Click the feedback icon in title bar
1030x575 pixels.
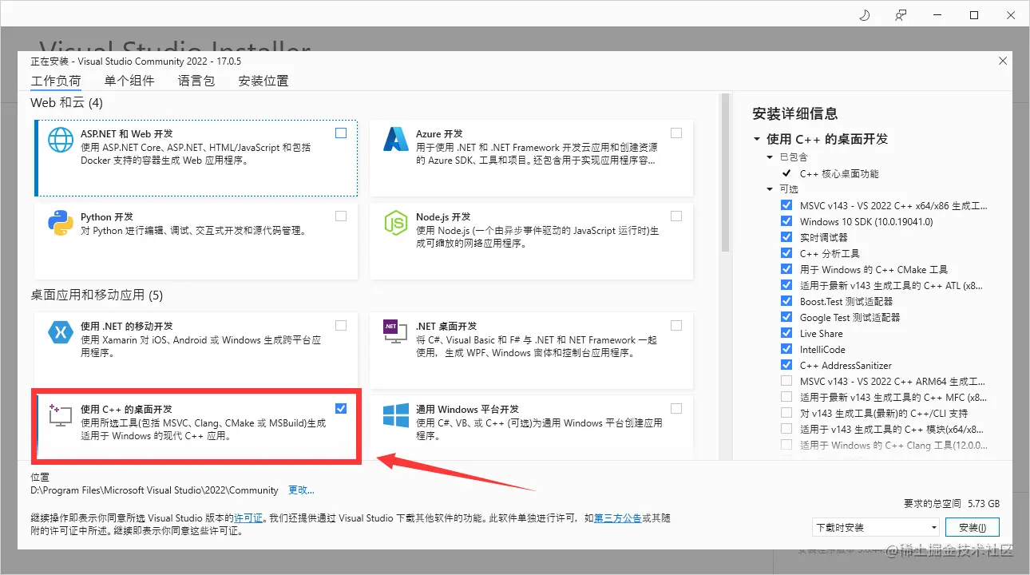(x=901, y=15)
